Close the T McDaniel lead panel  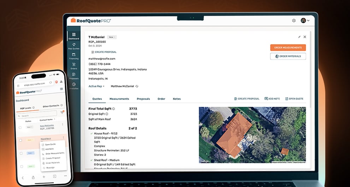[x=305, y=37]
